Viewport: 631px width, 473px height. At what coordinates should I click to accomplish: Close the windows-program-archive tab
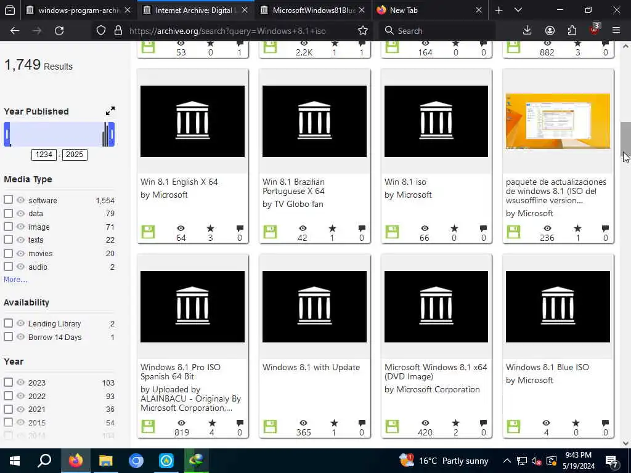pos(128,10)
